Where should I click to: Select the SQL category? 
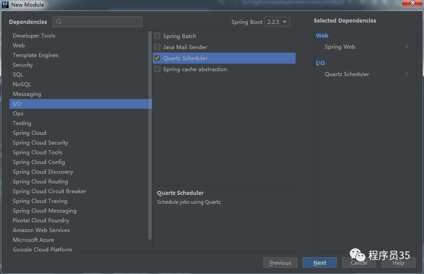point(79,75)
